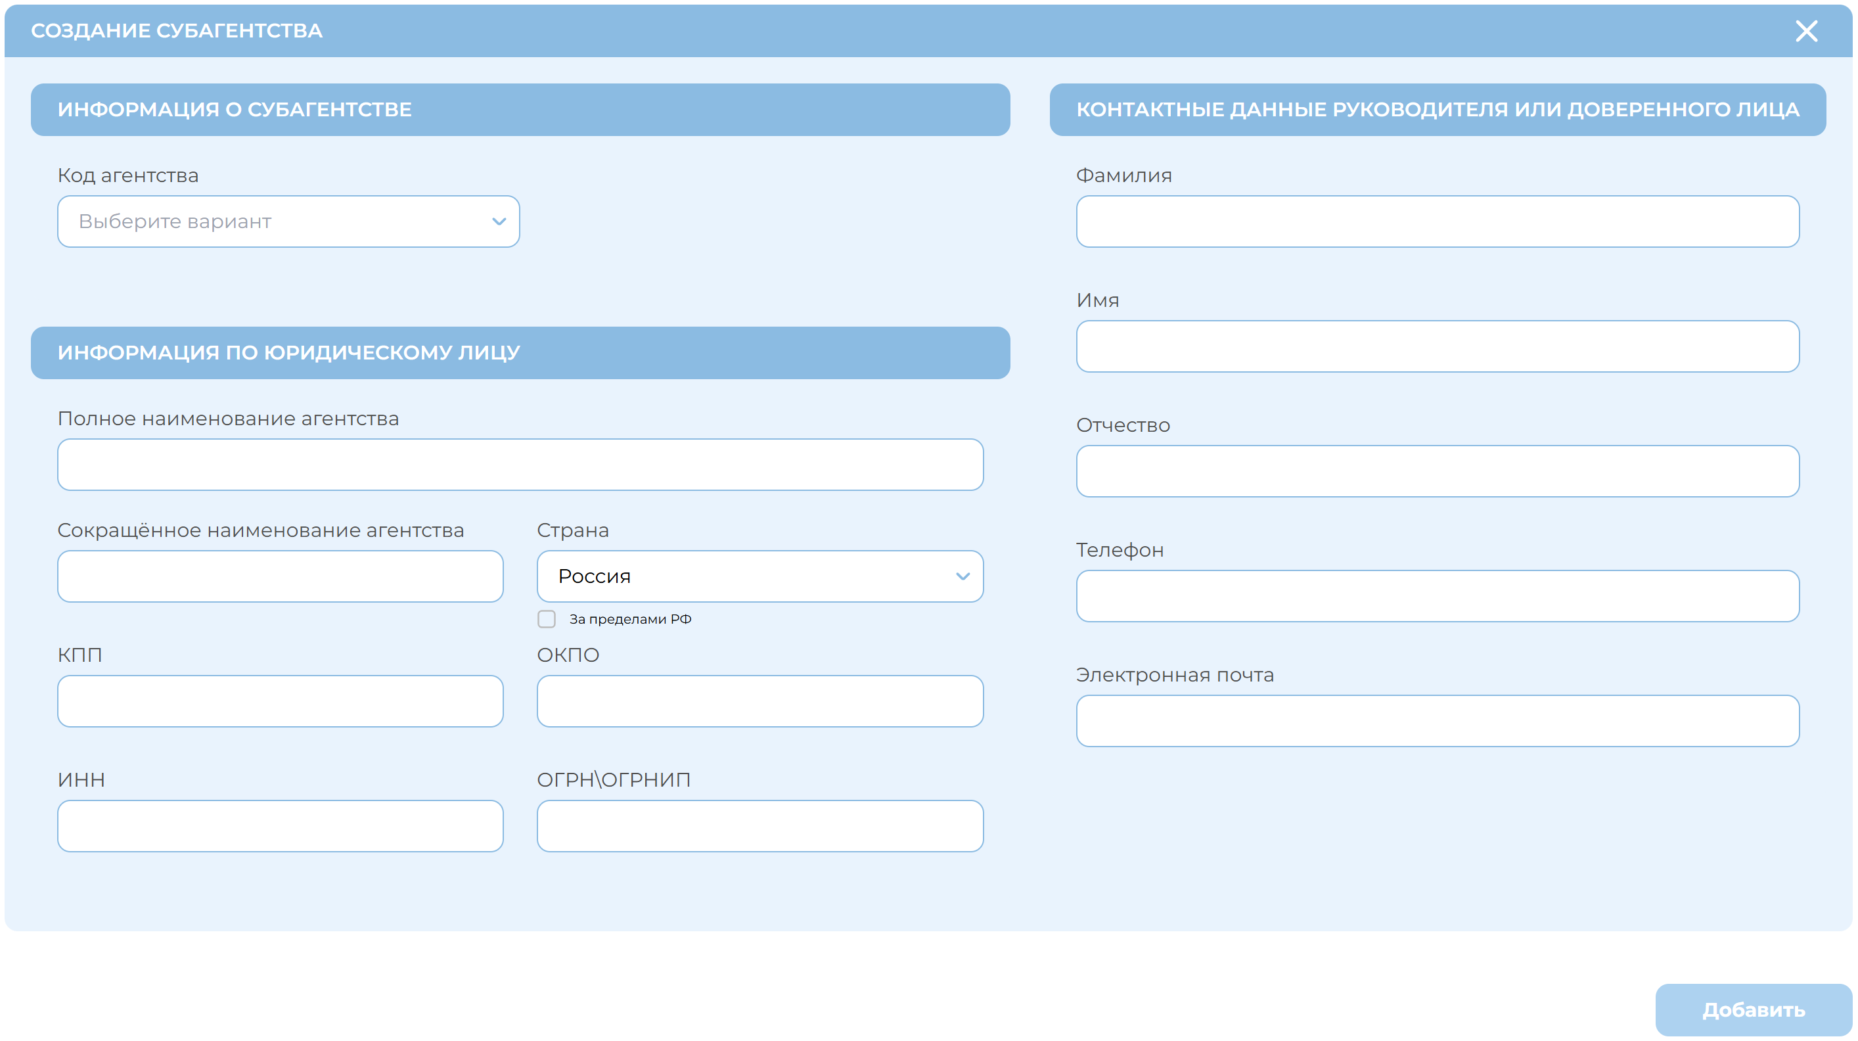
Task: Focus the Полное наименование агентства field
Action: tap(520, 465)
